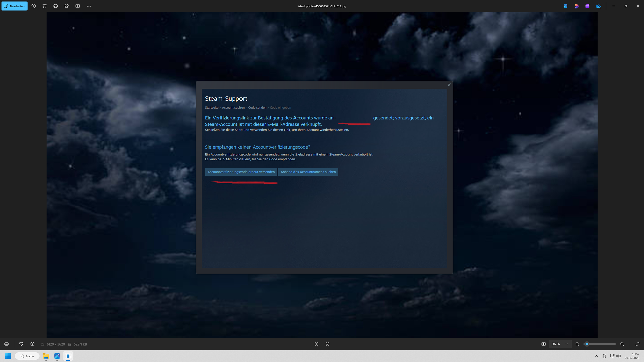
Task: Restore down the Photos window
Action: [x=626, y=6]
